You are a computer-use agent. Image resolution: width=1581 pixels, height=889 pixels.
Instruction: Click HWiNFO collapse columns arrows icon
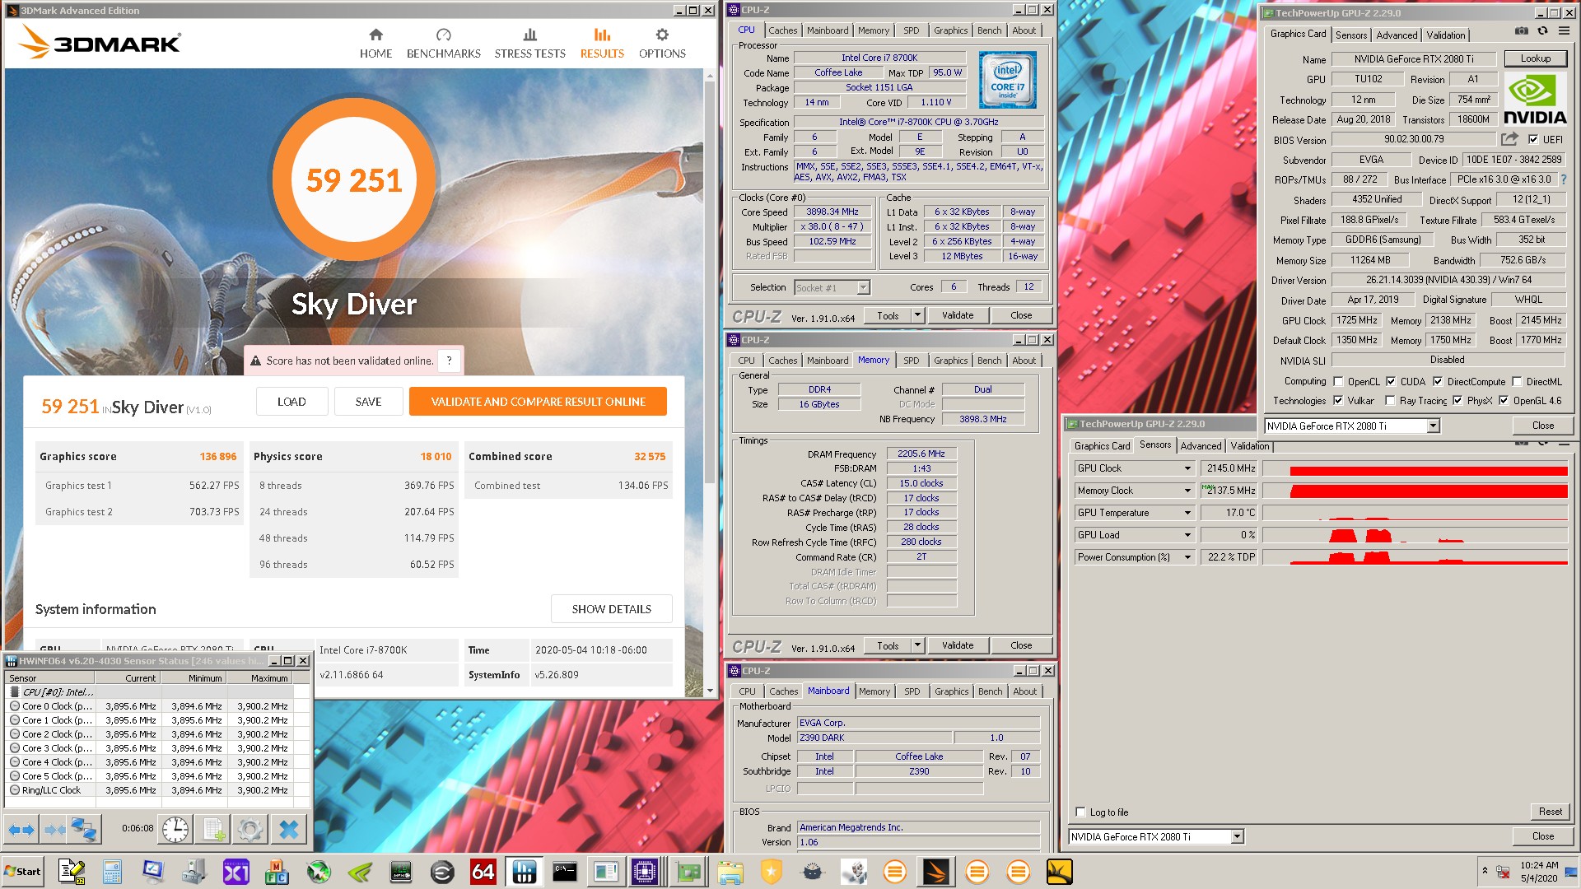(54, 830)
